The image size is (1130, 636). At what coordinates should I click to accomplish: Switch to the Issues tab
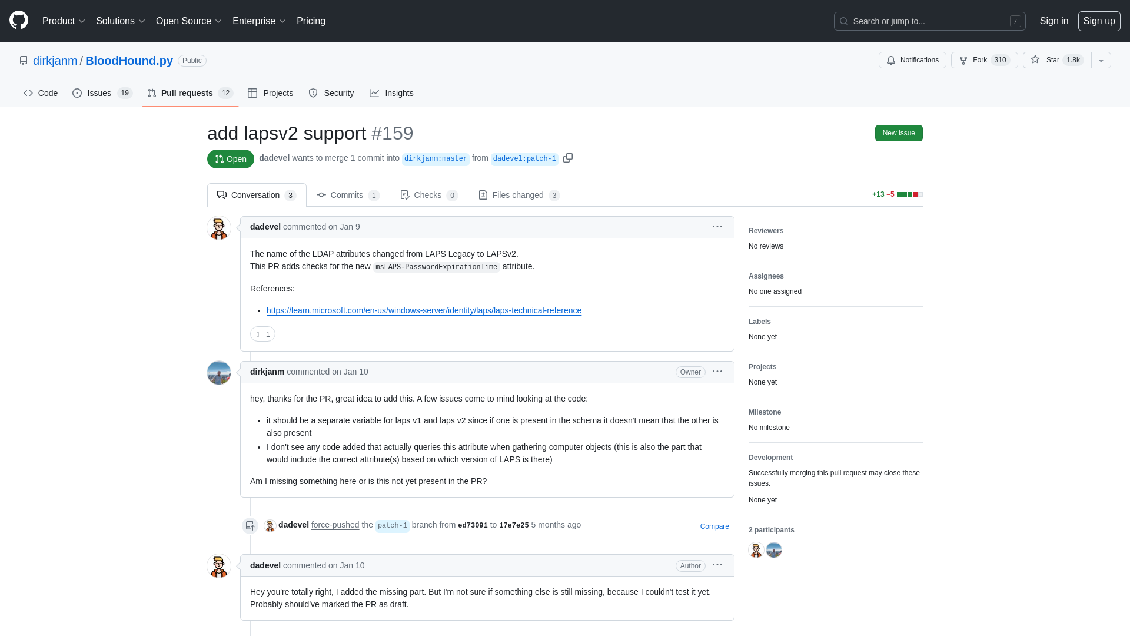[102, 93]
